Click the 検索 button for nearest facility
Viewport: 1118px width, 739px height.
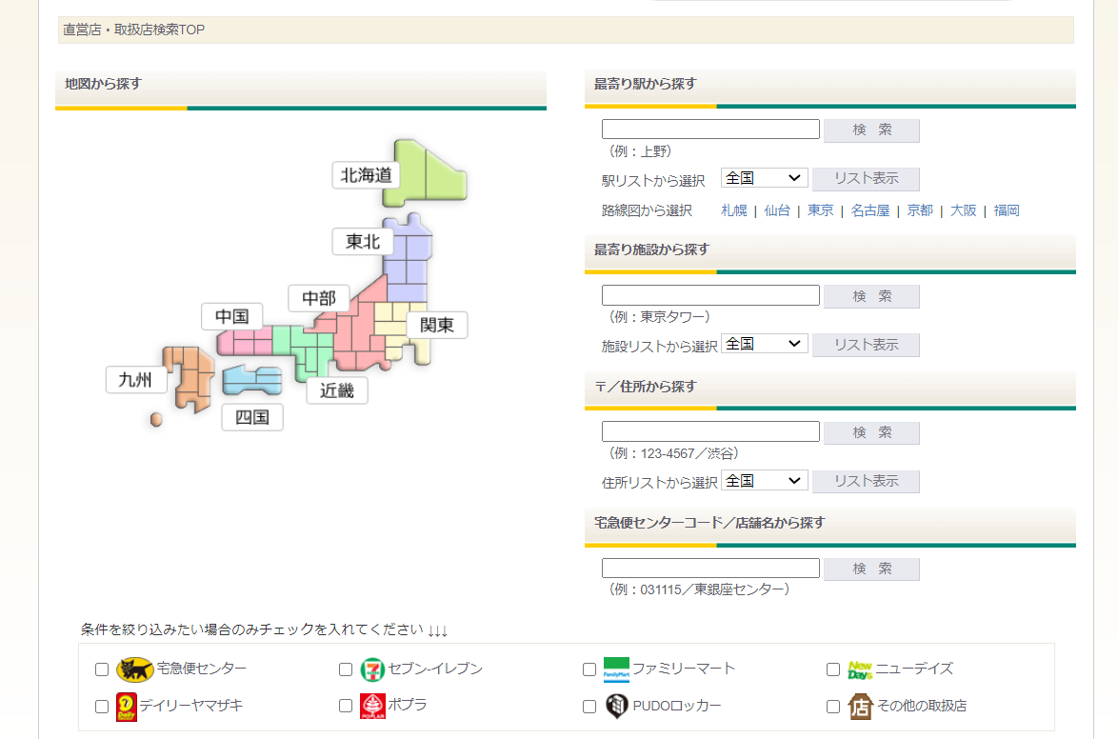click(x=871, y=297)
